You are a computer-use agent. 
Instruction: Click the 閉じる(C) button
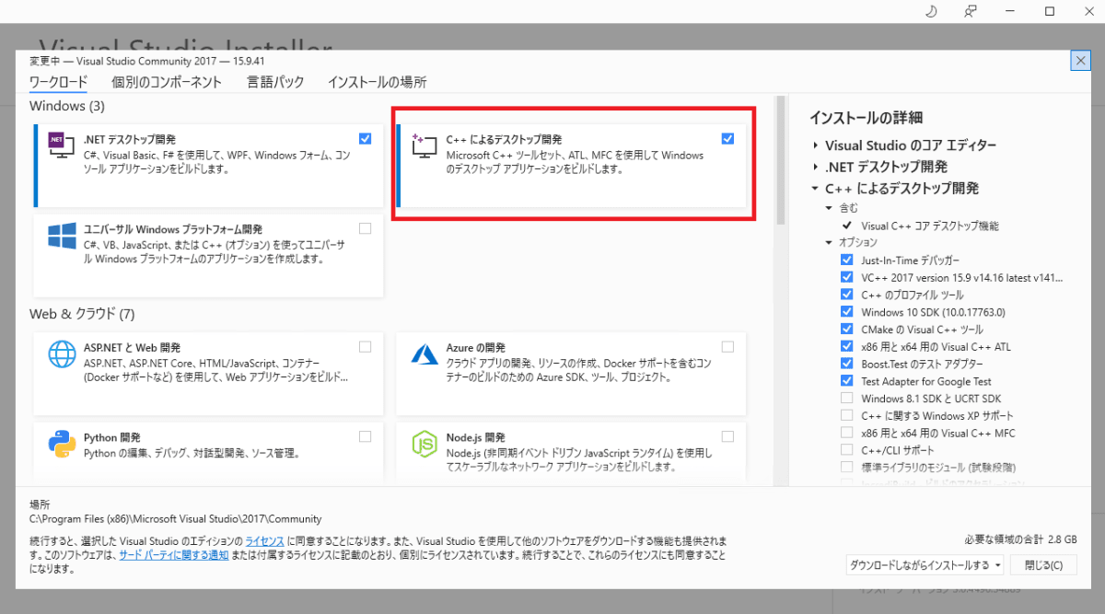click(x=1043, y=564)
